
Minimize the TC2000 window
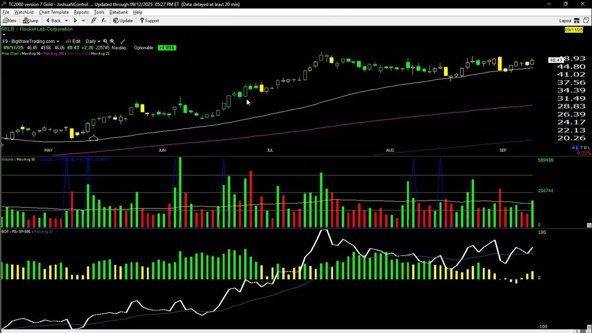pos(549,4)
